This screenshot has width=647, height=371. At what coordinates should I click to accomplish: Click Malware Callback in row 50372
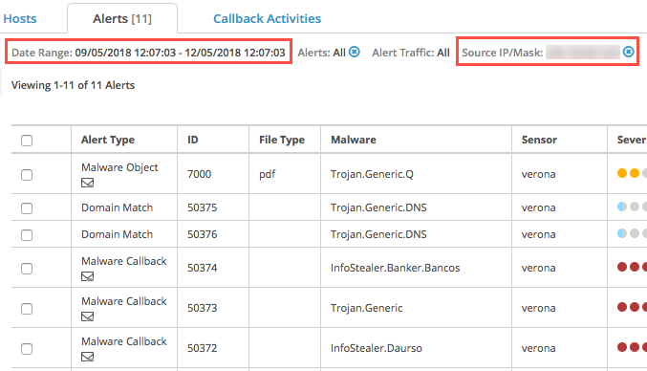(x=124, y=341)
